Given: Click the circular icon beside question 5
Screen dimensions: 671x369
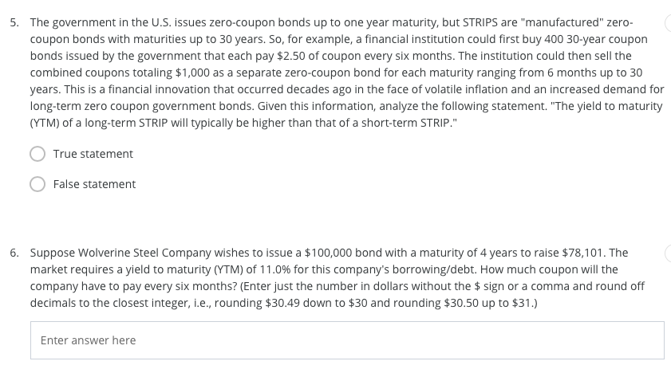Looking at the screenshot, I should 668,22.
